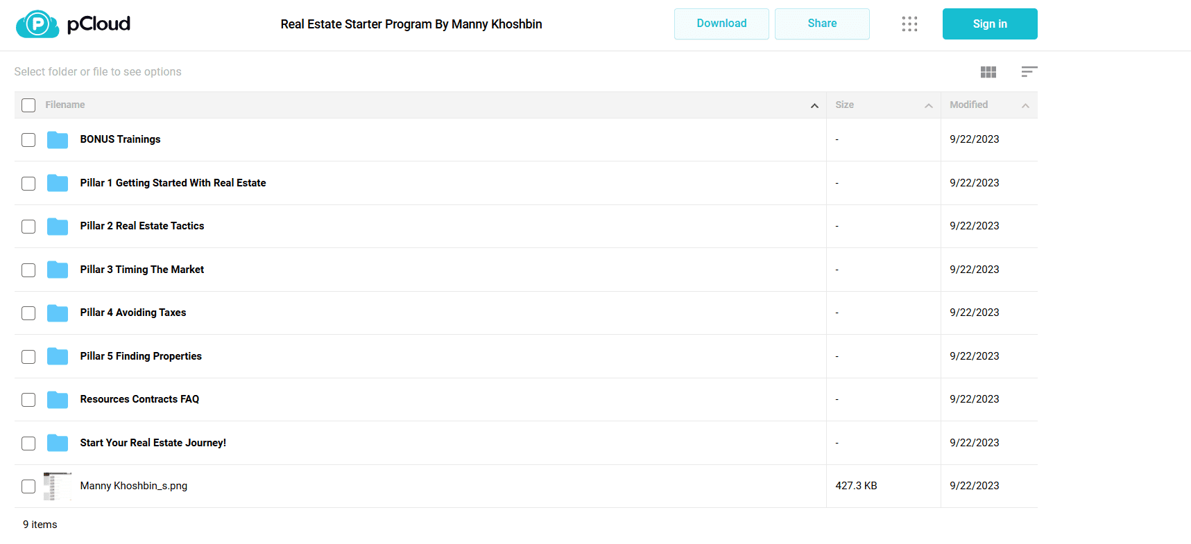Click the 9 items count text

pyautogui.click(x=40, y=525)
